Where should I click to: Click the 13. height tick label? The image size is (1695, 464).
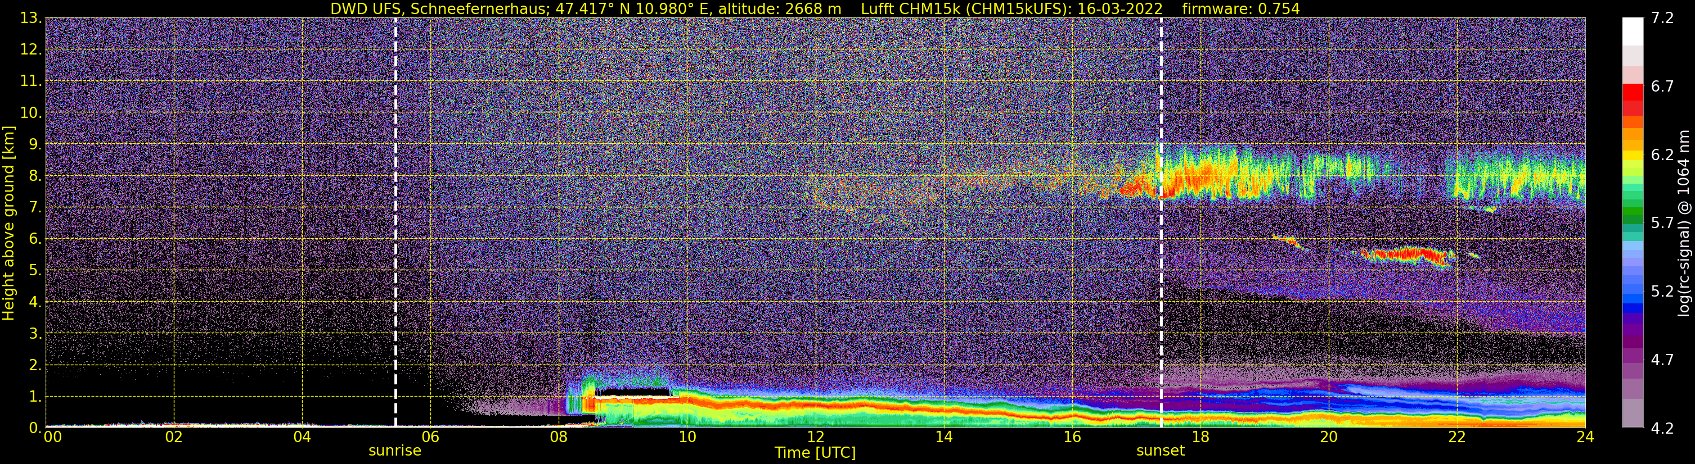[30, 19]
